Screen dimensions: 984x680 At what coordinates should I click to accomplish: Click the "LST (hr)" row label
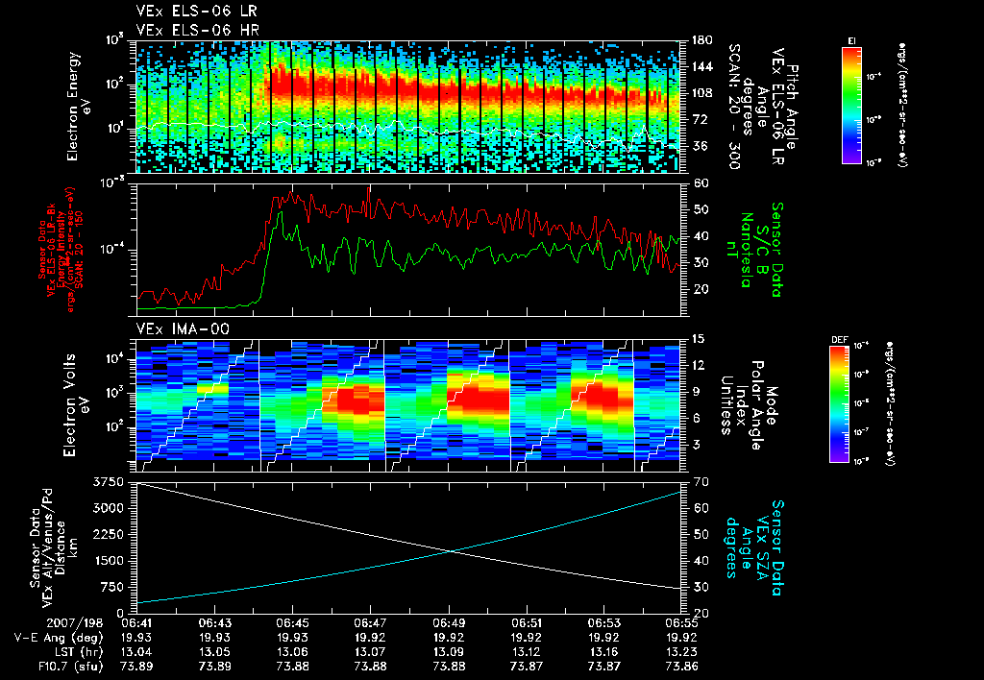coord(77,652)
